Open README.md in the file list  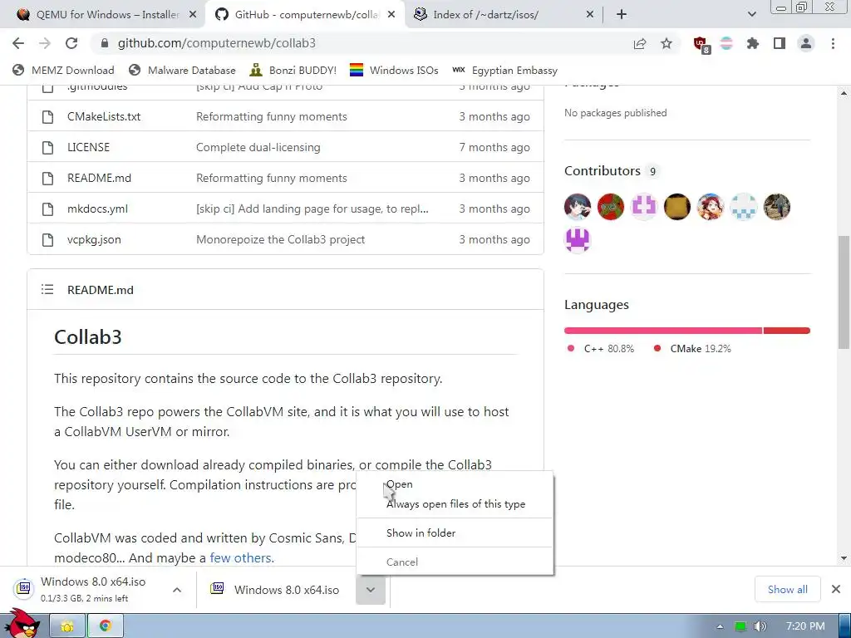tap(100, 178)
